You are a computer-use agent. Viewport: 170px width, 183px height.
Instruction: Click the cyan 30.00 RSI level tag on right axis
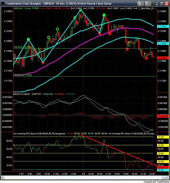click(x=163, y=170)
